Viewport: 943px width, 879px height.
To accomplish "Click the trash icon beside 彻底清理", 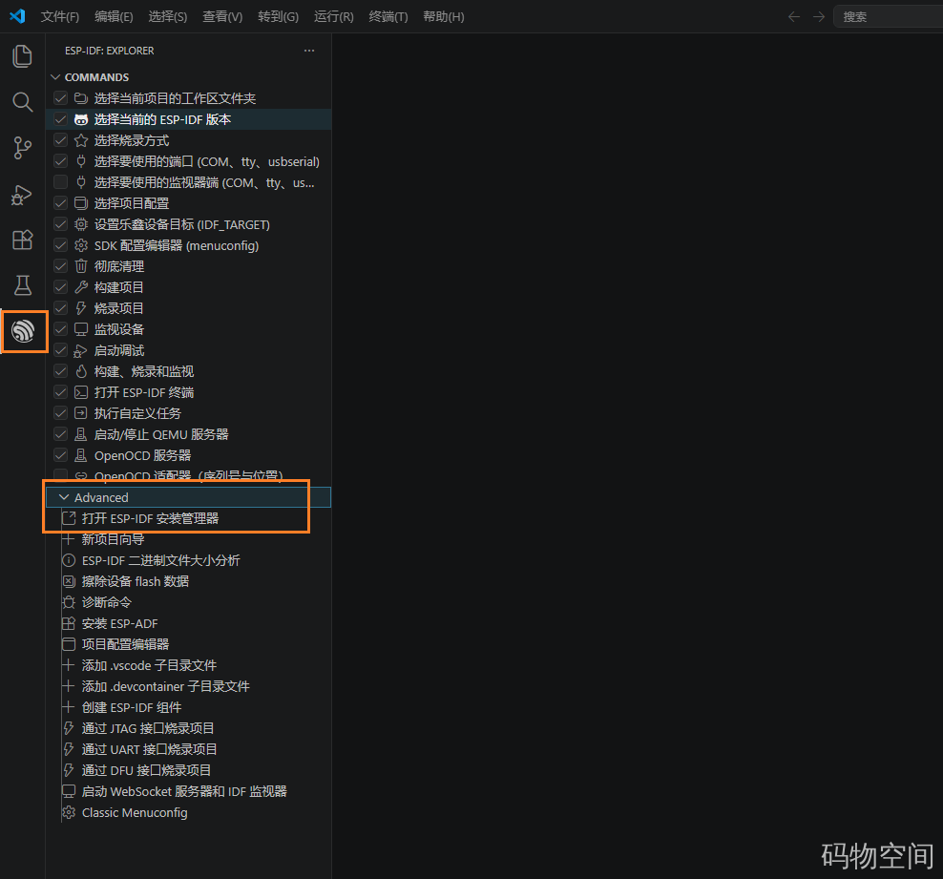I will tap(81, 266).
